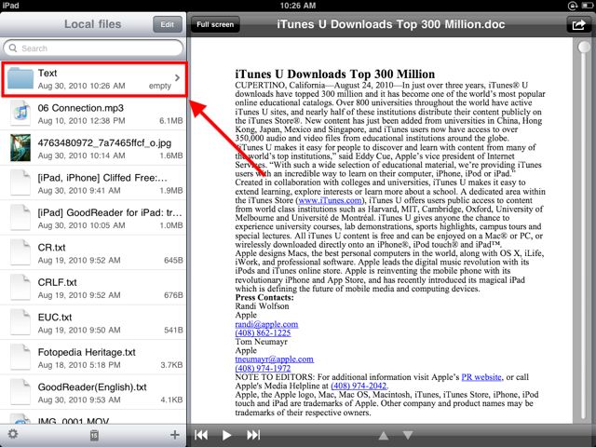Tap file icon beside Cliffed Free entry
This screenshot has width=596, height=447.
tap(20, 183)
